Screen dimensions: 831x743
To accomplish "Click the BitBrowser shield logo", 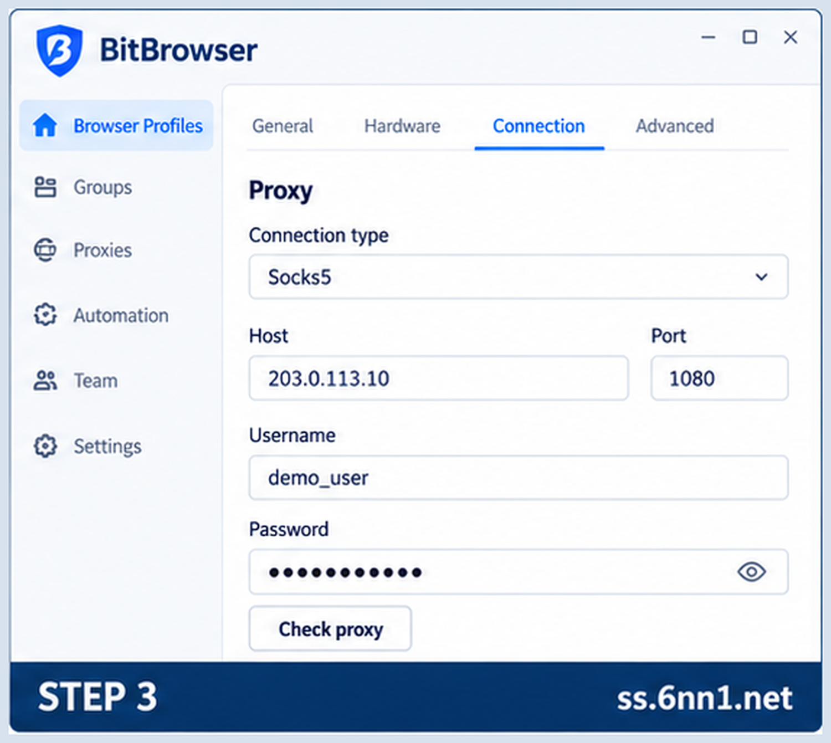I will pyautogui.click(x=59, y=50).
